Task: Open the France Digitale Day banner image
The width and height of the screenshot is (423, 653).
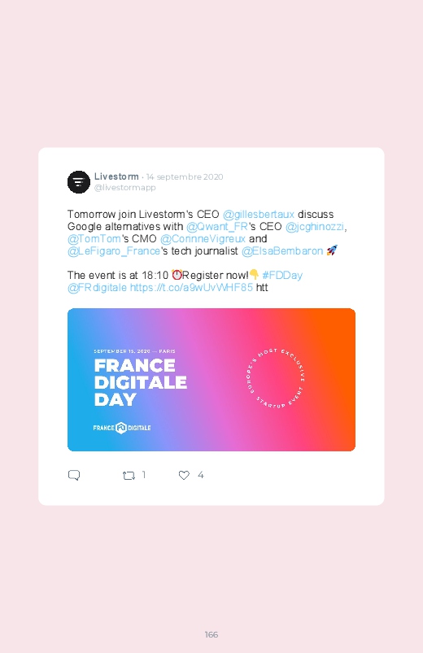Action: point(211,380)
